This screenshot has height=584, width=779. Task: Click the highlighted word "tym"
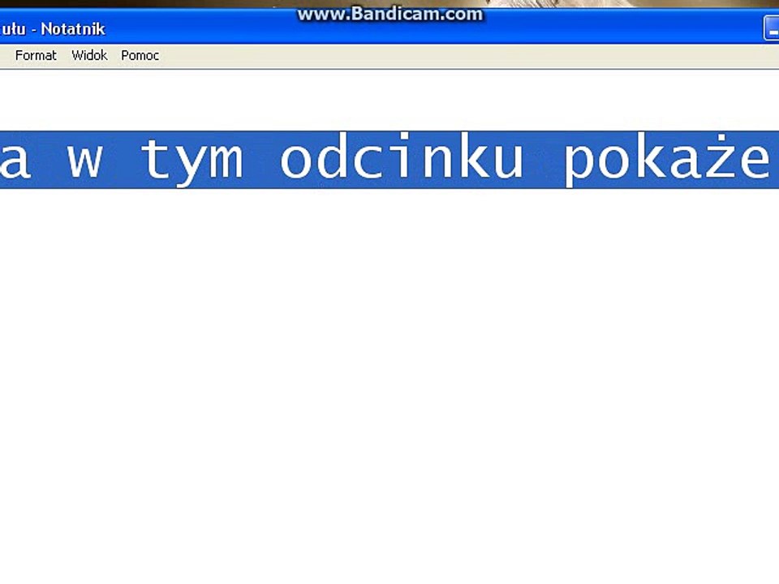pyautogui.click(x=193, y=161)
